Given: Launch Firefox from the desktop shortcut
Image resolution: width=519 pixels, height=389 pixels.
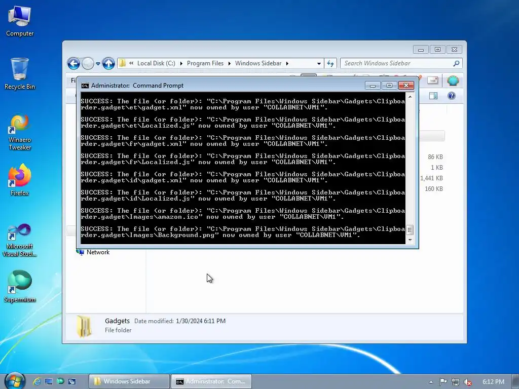Looking at the screenshot, I should pos(20,180).
